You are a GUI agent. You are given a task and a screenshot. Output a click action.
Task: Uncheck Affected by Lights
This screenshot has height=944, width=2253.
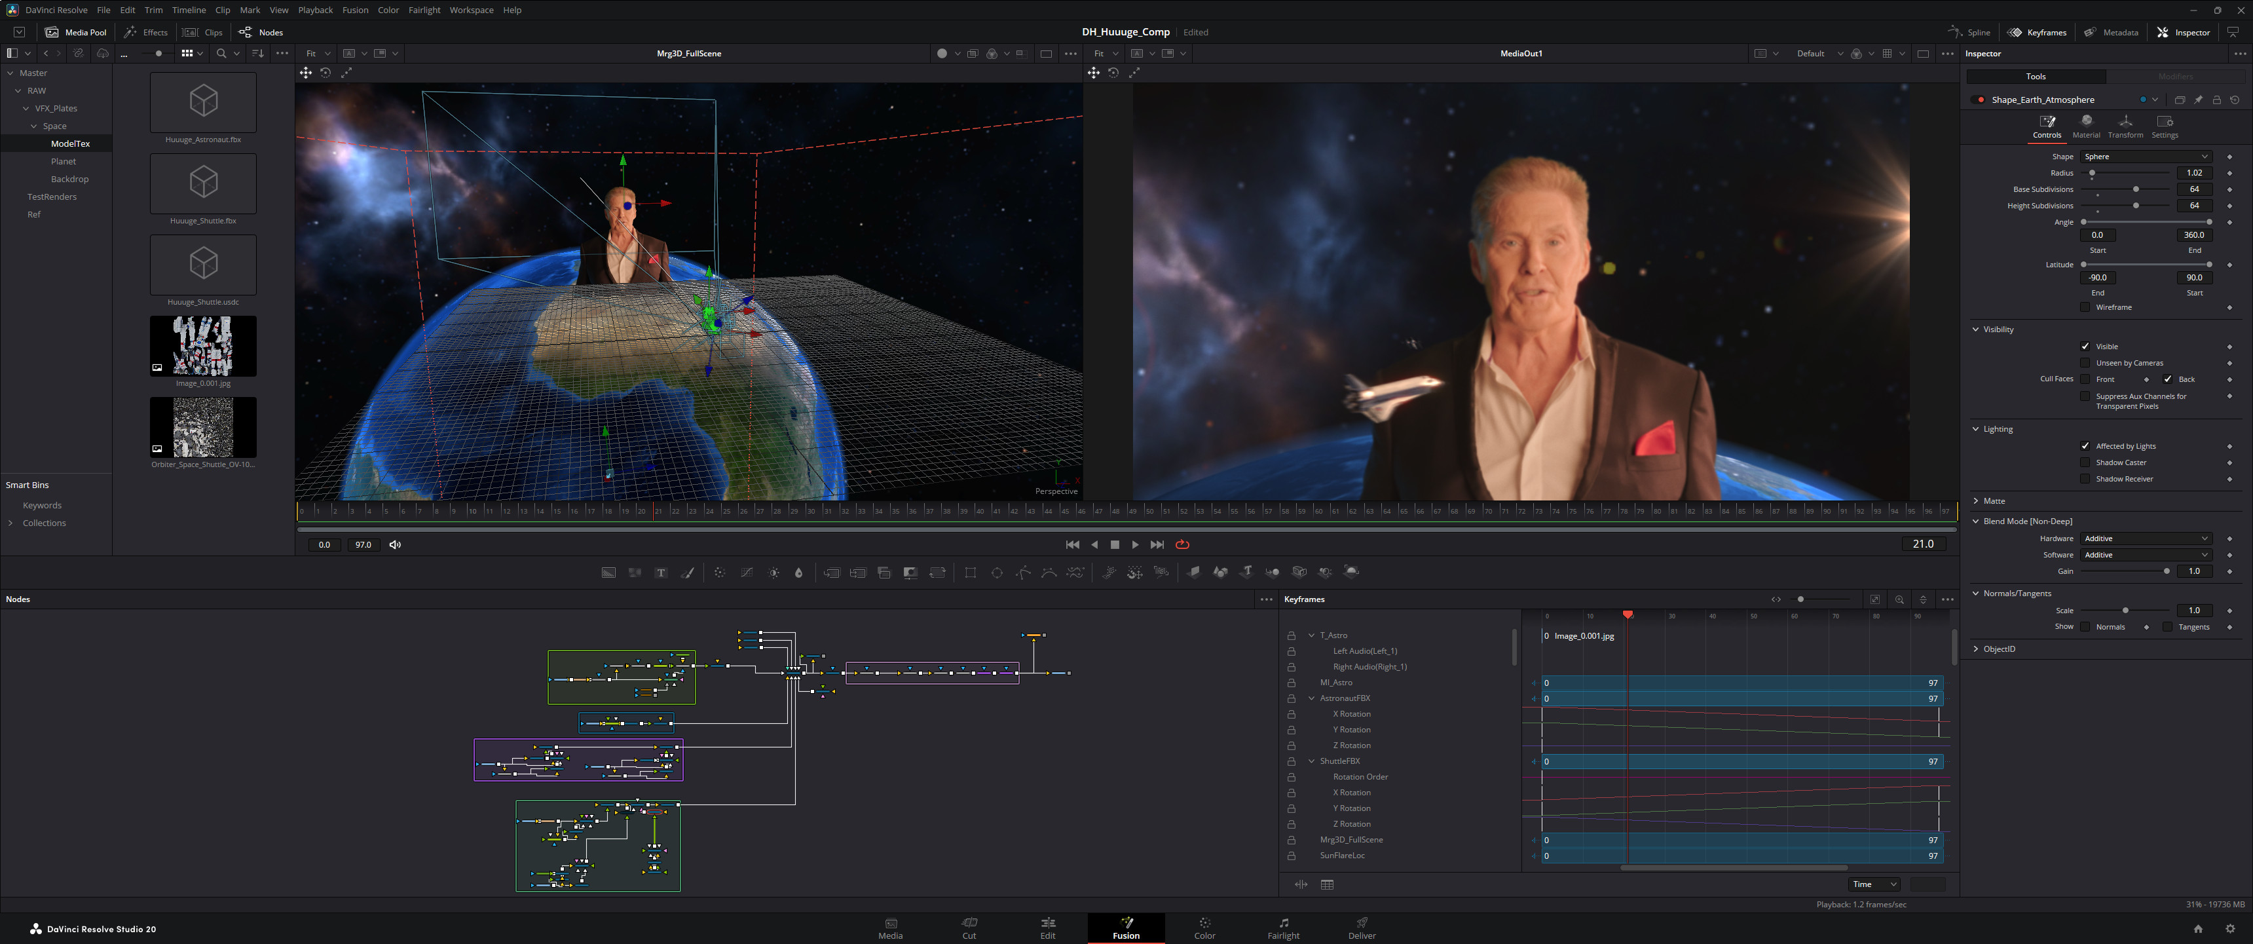pos(2085,446)
